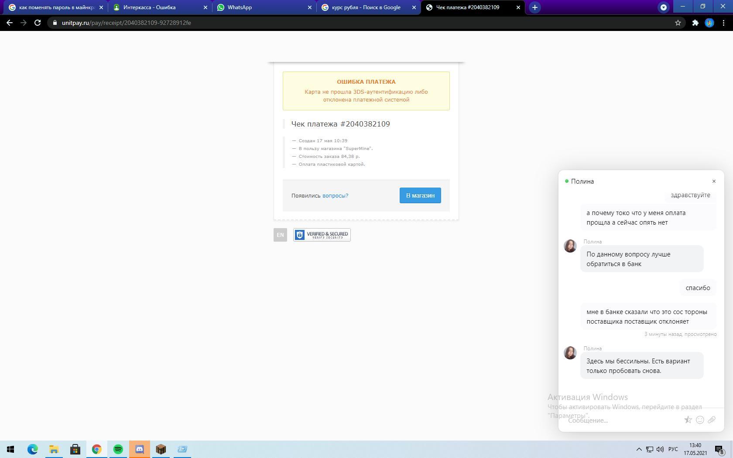Click the star rating icon in chat
Viewport: 733px width, 458px height.
pyautogui.click(x=688, y=420)
